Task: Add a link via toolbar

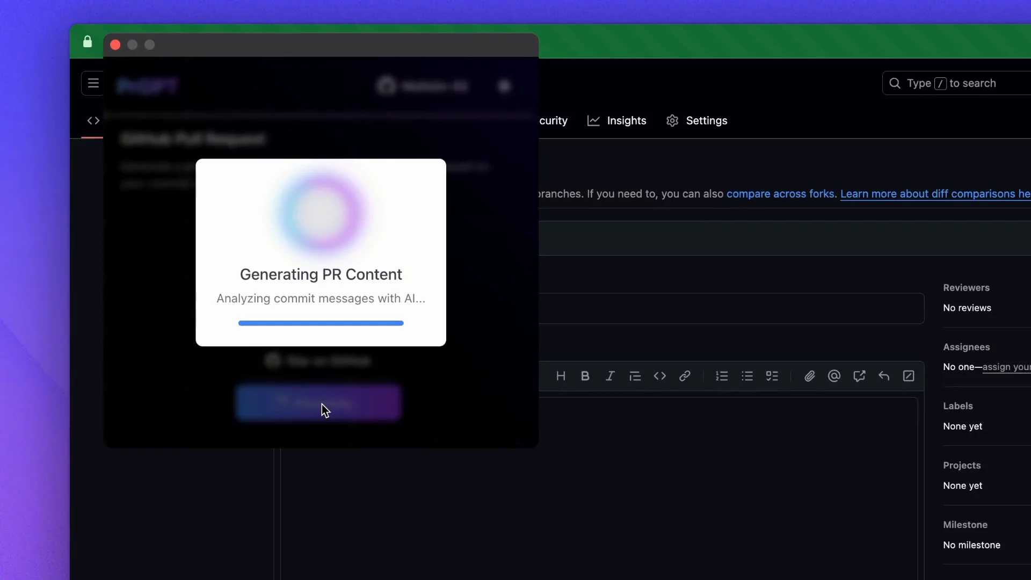Action: pos(685,376)
